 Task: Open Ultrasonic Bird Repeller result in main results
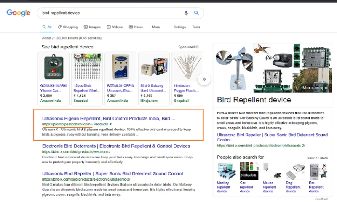coord(112,173)
